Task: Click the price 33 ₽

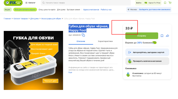Action: click(x=129, y=28)
